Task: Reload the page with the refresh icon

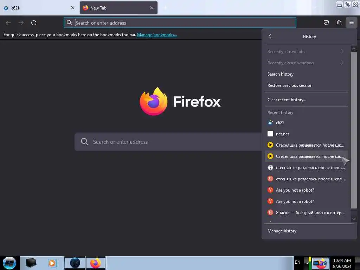Action: [x=34, y=23]
